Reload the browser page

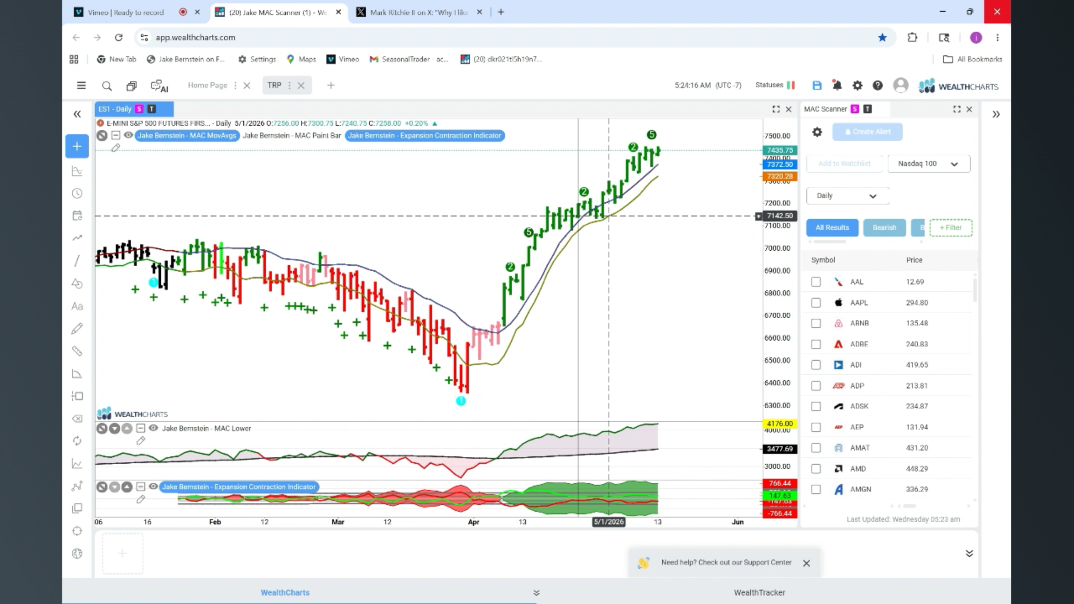[x=119, y=37]
